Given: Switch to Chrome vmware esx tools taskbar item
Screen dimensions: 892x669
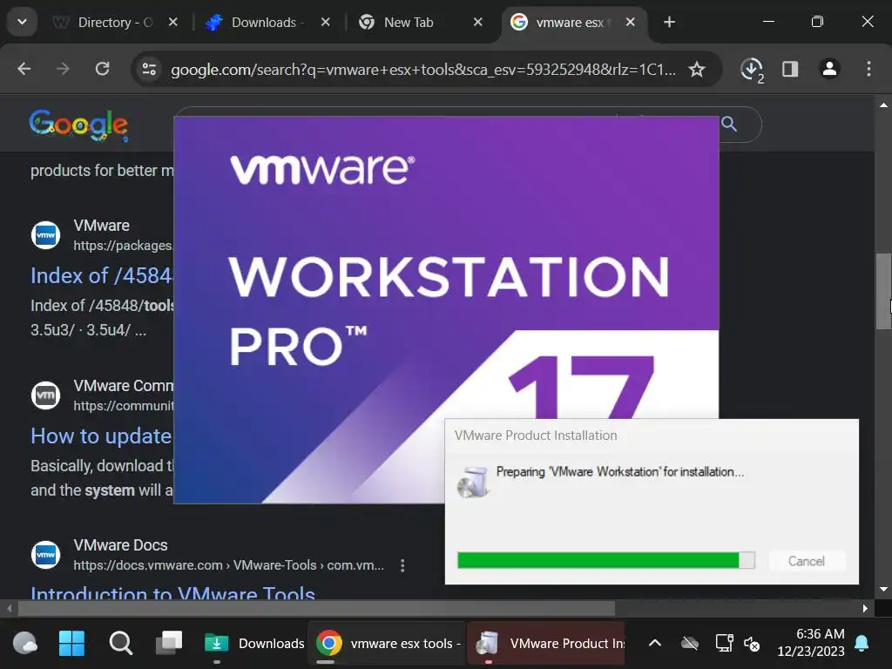Looking at the screenshot, I should pos(388,644).
